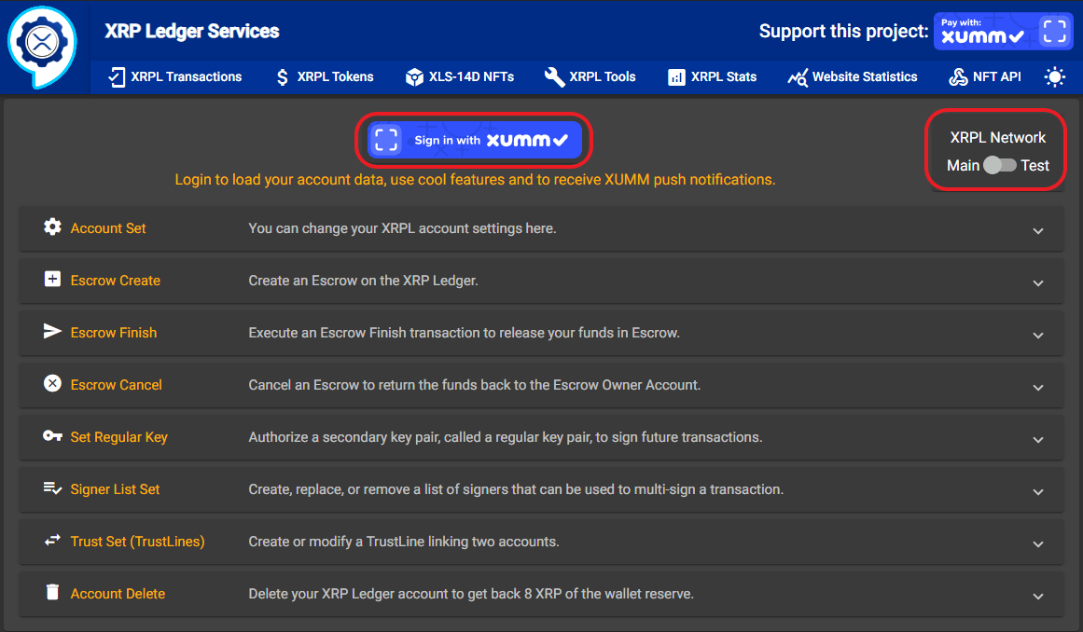This screenshot has height=632, width=1083.
Task: Open the Trust Set (TrustLines) label
Action: 137,542
